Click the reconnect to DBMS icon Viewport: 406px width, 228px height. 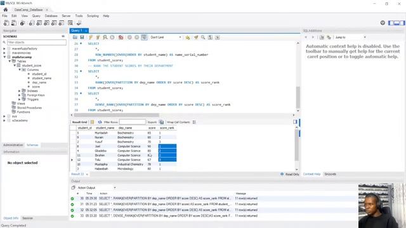[79, 23]
